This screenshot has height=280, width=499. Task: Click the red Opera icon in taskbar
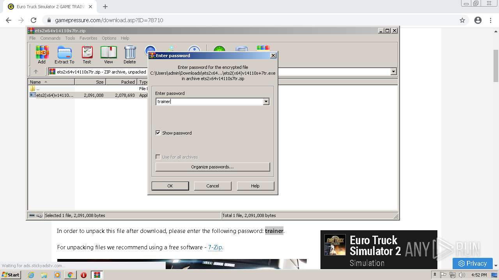point(83,275)
